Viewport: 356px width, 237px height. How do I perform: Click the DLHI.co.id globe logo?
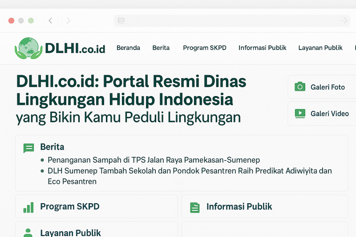(28, 48)
